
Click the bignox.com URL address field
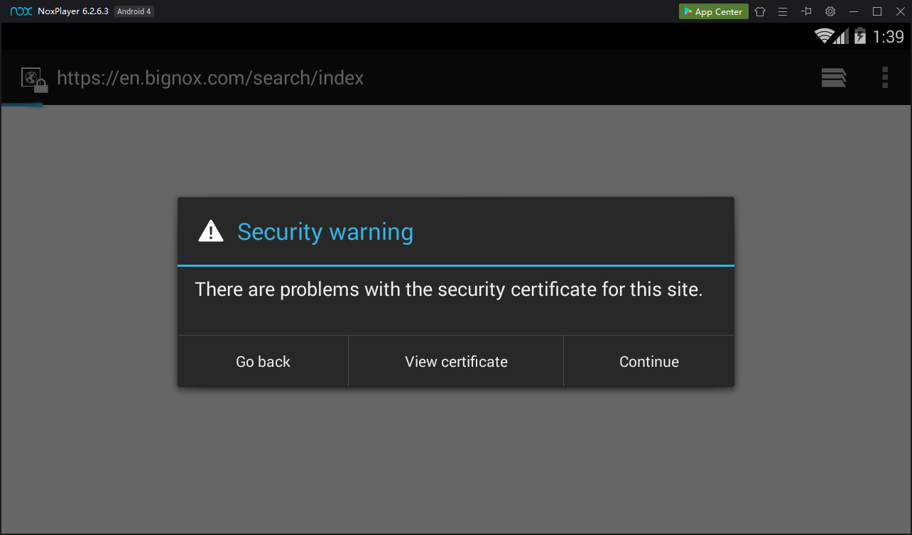210,78
